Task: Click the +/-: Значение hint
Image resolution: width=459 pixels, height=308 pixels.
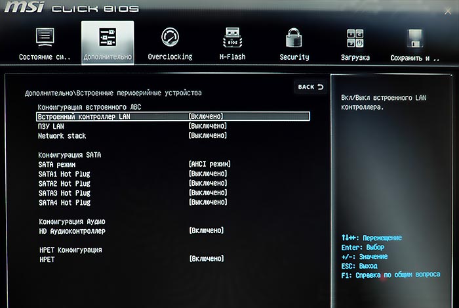Action: click(365, 257)
